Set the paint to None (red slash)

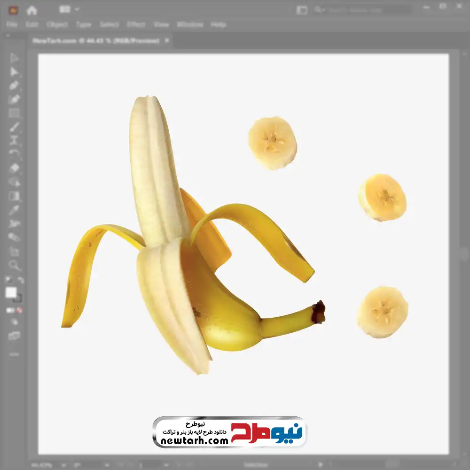[20, 310]
